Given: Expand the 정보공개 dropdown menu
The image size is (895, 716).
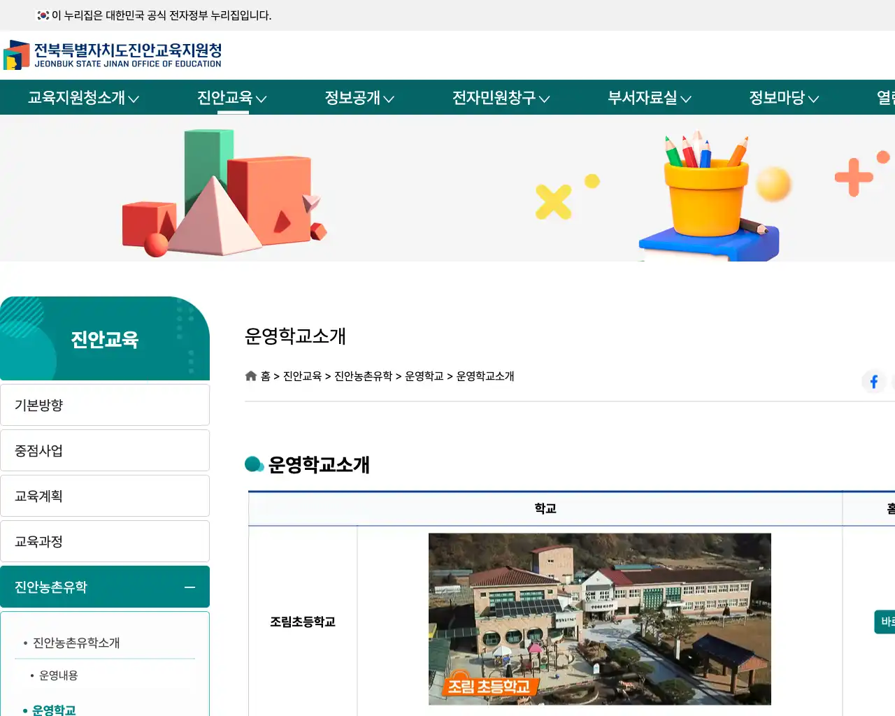Looking at the screenshot, I should (359, 98).
